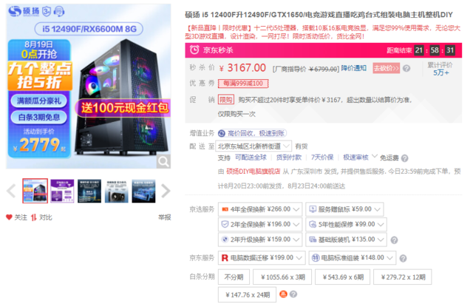This screenshot has height=304, width=473.
Task: Show next thumbnails with right arrow
Action: point(166,191)
